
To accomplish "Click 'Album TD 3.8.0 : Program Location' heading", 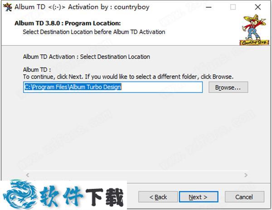I will pyautogui.click(x=68, y=23).
